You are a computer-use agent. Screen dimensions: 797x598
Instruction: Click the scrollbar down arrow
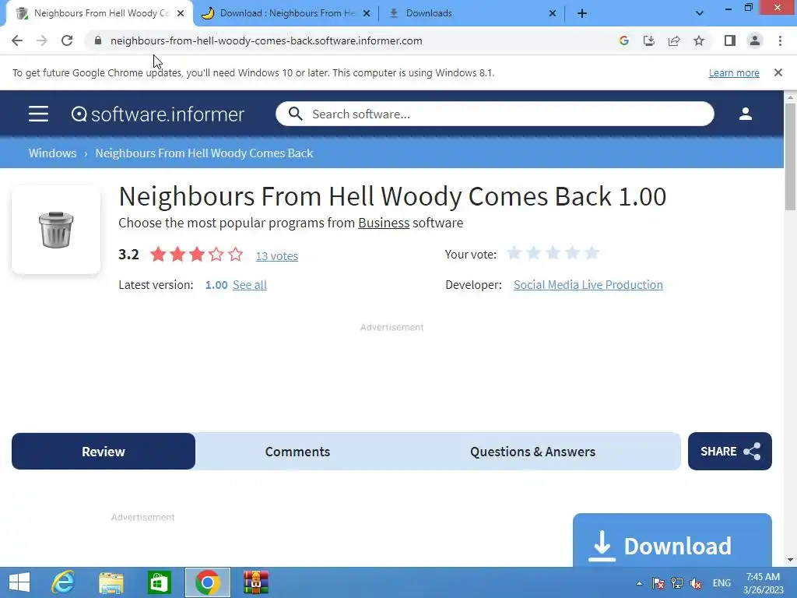790,560
